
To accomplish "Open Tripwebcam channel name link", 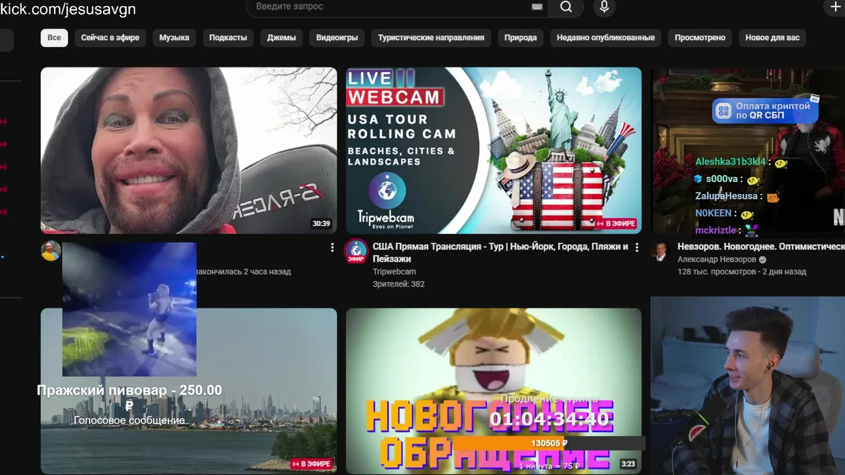I will click(394, 272).
